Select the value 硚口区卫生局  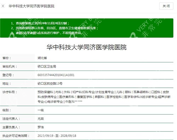click(47, 67)
